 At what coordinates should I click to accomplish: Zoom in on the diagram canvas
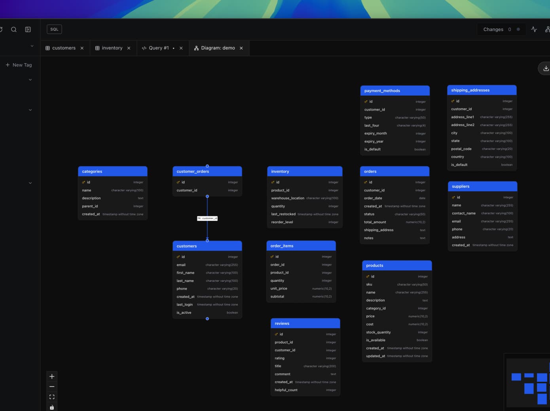[x=52, y=376]
